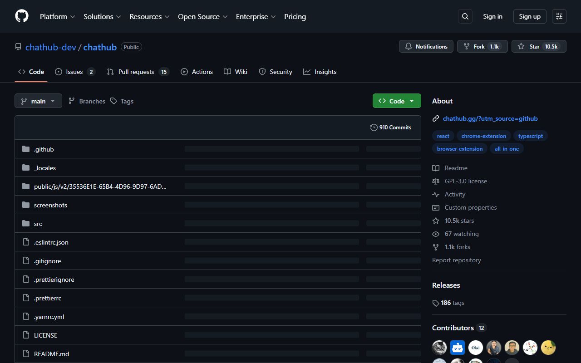Open the search magnifier icon
This screenshot has width=581, height=363.
465,16
